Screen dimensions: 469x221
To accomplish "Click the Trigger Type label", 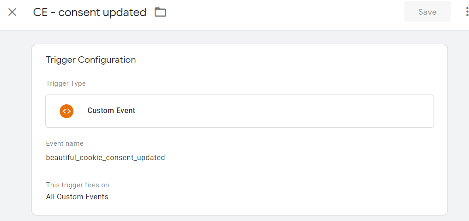I will [x=66, y=84].
